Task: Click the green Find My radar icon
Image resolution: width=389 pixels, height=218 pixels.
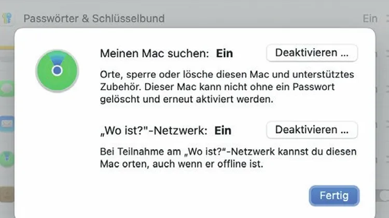Action: tap(57, 71)
